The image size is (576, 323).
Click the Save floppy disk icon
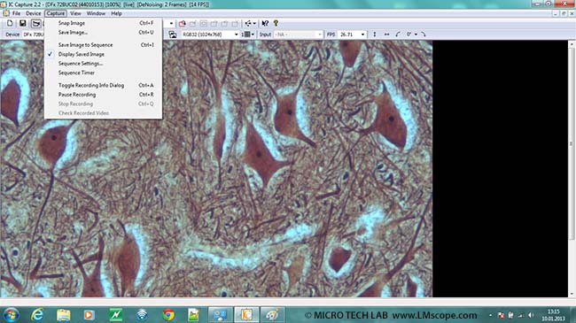23,24
